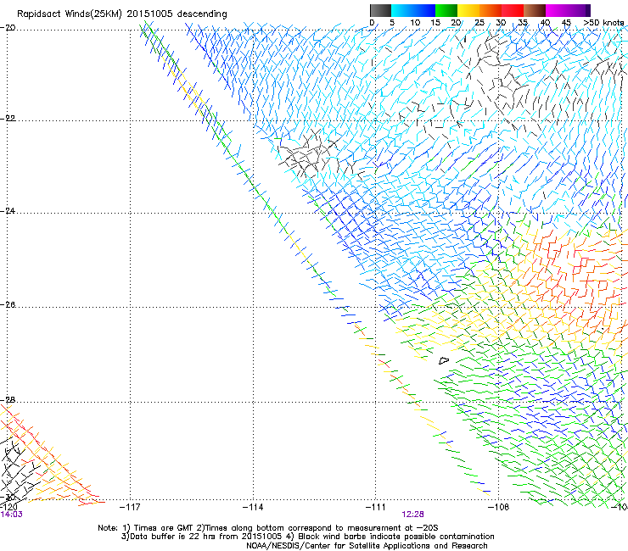Click the longitude label '-114'
Screen dimensions: 628x551
[253, 507]
